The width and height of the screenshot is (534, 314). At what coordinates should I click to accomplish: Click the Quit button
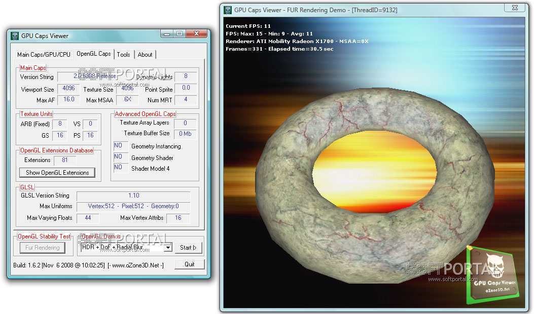[189, 264]
